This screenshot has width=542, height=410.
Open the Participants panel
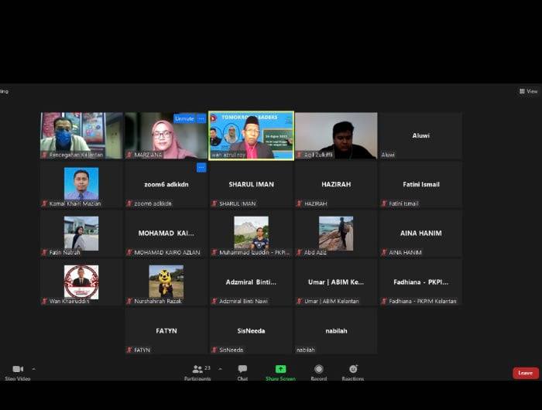(x=197, y=370)
